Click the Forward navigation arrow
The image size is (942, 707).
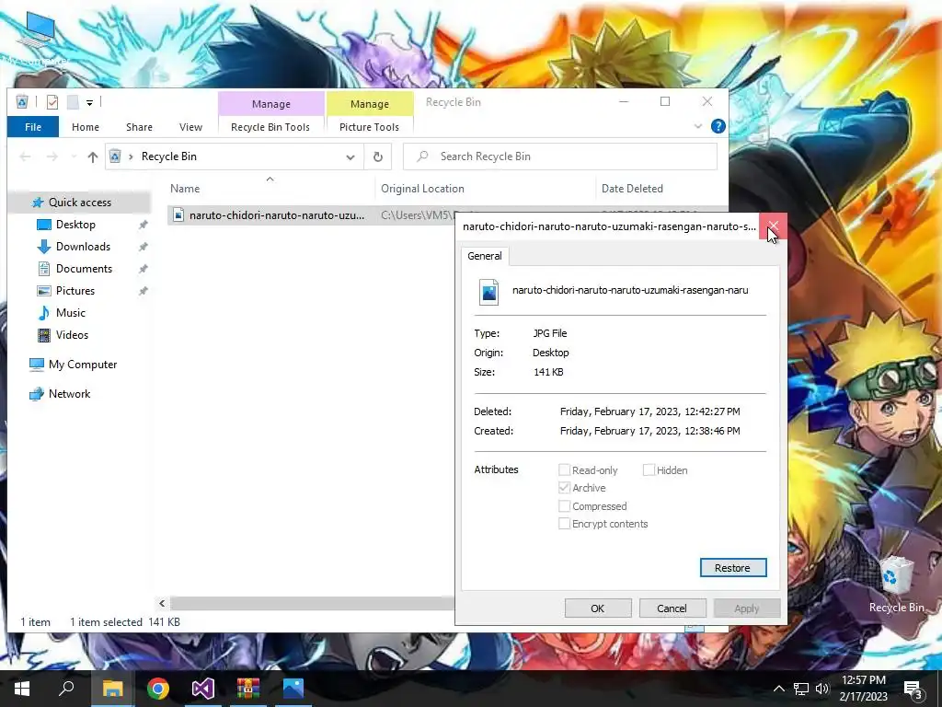click(x=52, y=156)
